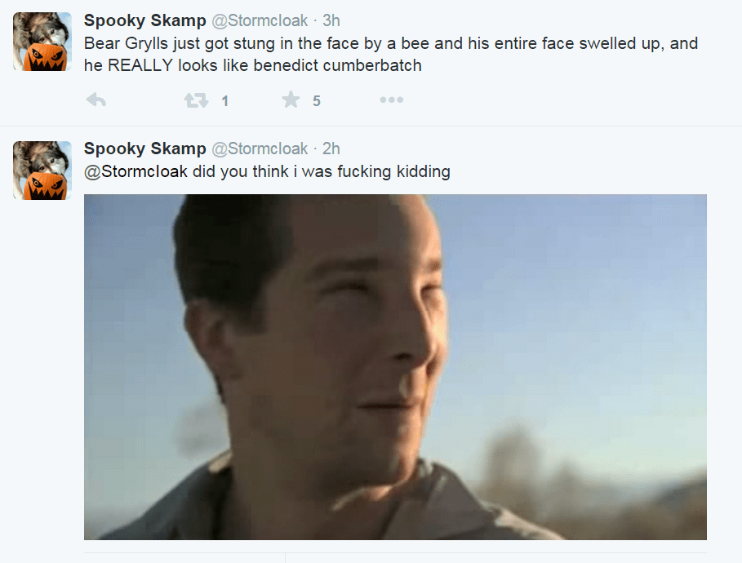Open the retweet count showing 1
Screen dimensions: 742x563
point(225,101)
